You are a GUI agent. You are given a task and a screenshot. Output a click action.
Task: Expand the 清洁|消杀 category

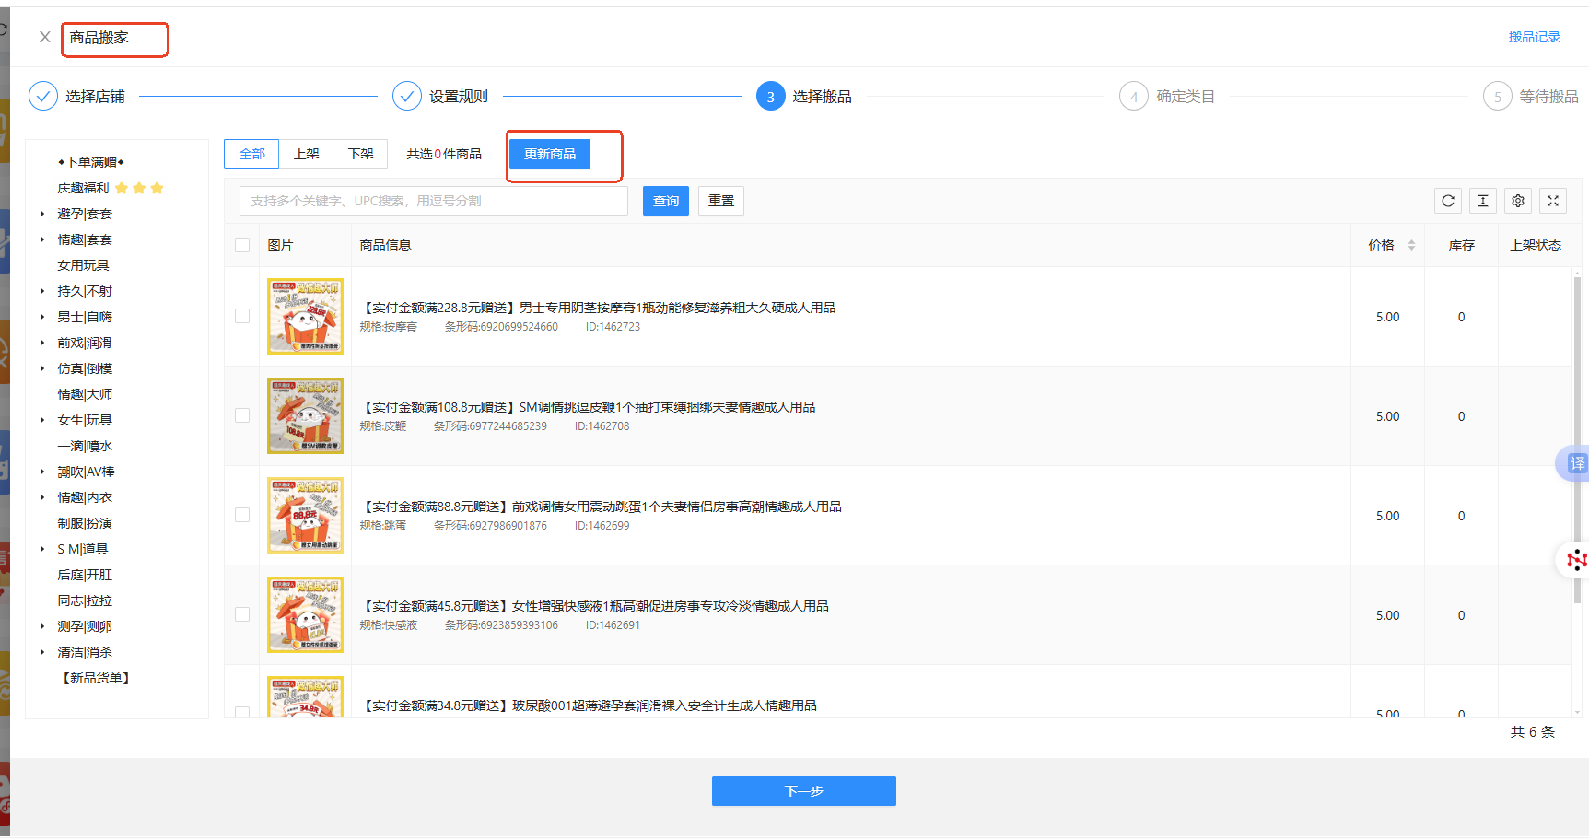click(x=42, y=652)
